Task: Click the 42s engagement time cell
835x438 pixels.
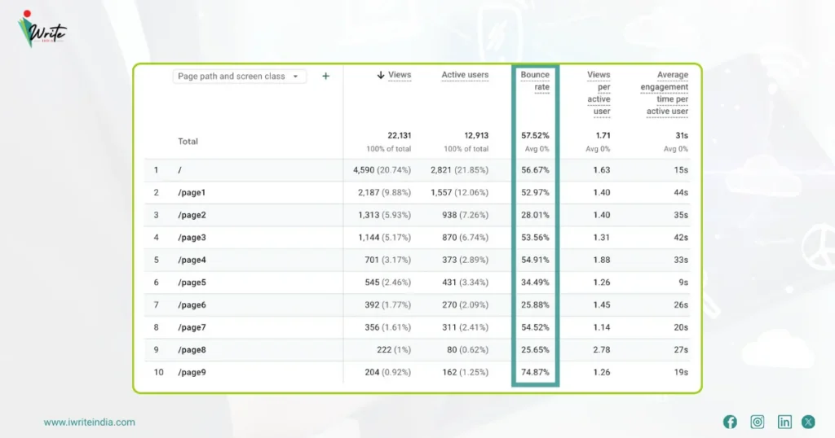Action: tap(681, 238)
